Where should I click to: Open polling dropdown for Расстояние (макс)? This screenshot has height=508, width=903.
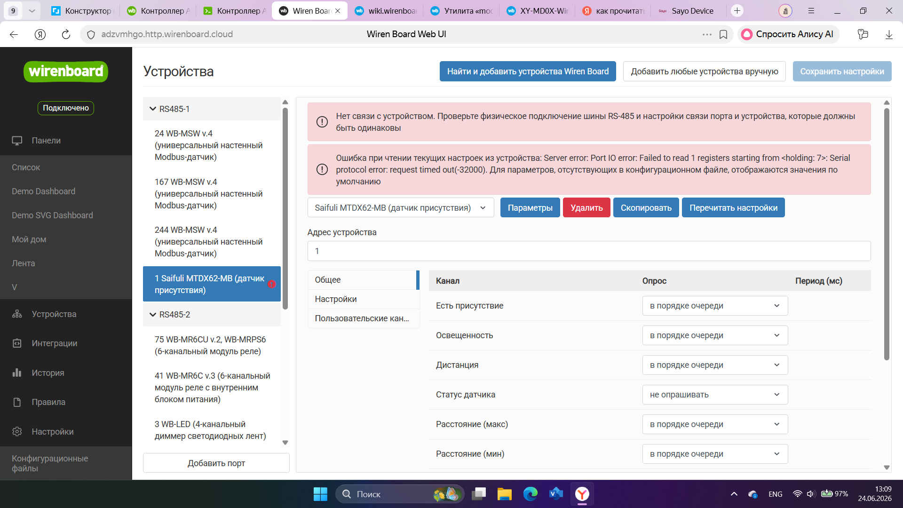(x=715, y=424)
